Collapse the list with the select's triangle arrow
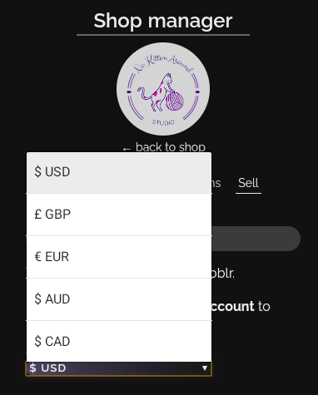Screen dimensions: 318x395 (205, 368)
